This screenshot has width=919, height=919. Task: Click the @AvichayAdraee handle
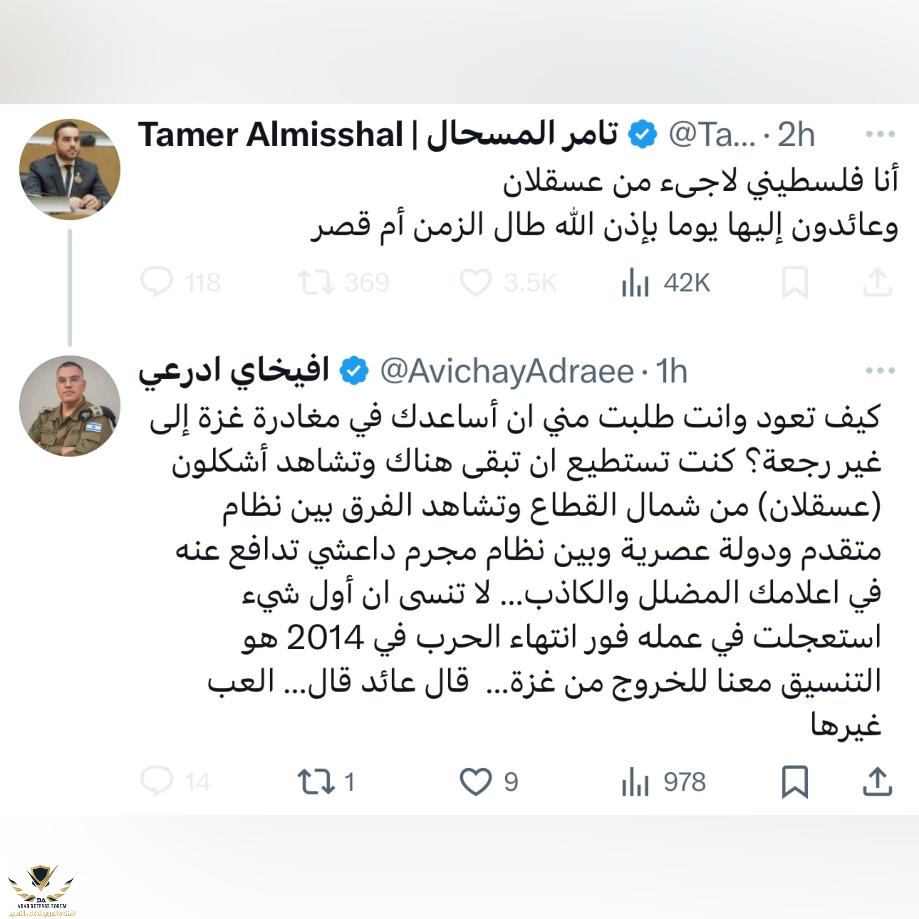[507, 371]
